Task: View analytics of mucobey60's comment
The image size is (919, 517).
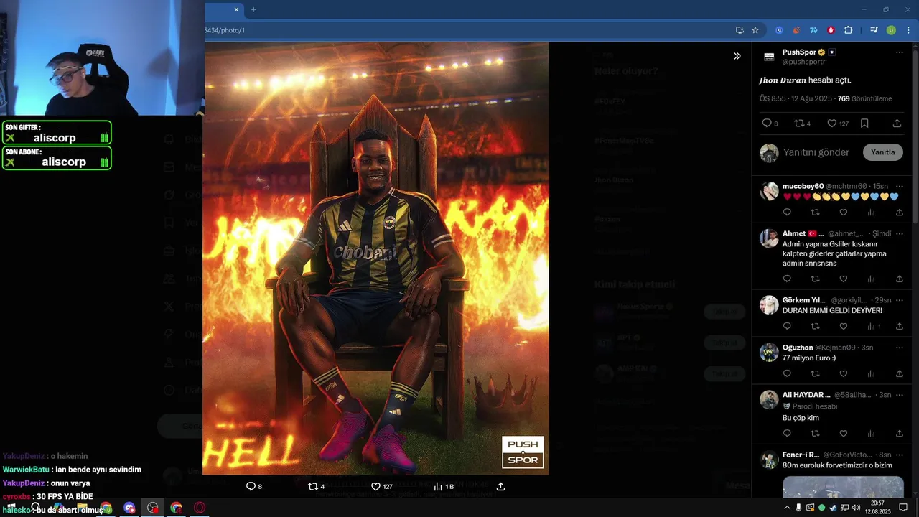Action: pyautogui.click(x=871, y=213)
